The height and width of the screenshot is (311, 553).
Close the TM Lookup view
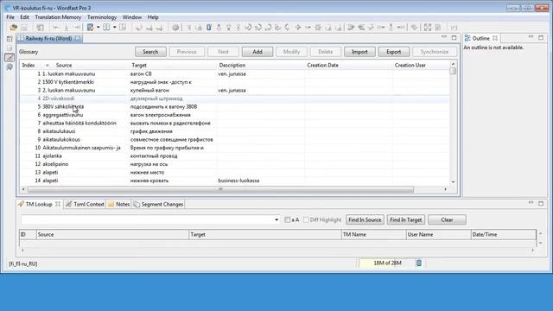[x=58, y=204]
